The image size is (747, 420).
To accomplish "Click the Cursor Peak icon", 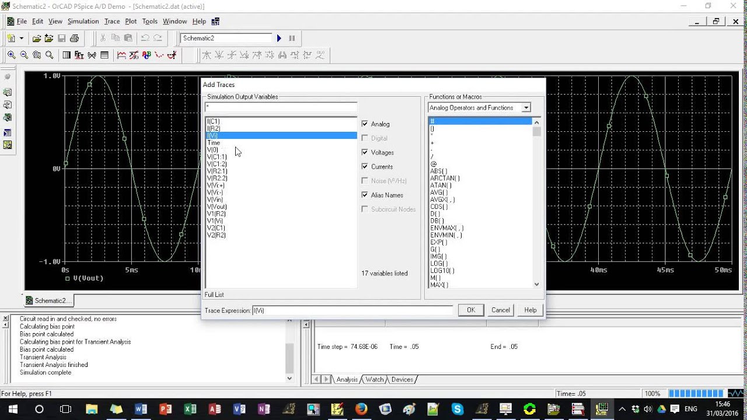I will coord(206,55).
